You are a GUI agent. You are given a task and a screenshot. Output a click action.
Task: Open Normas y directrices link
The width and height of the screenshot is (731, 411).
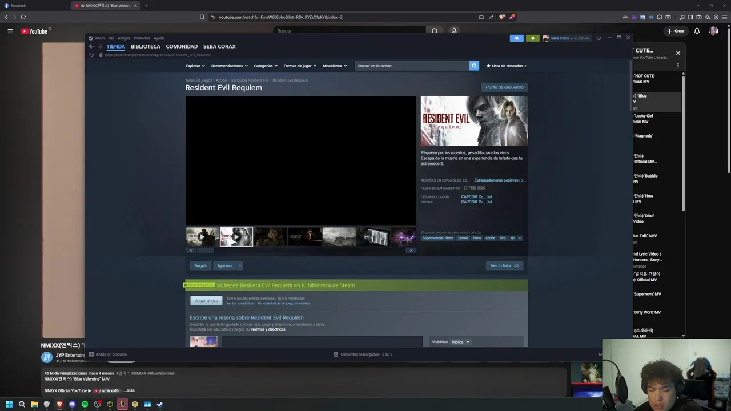click(x=268, y=329)
